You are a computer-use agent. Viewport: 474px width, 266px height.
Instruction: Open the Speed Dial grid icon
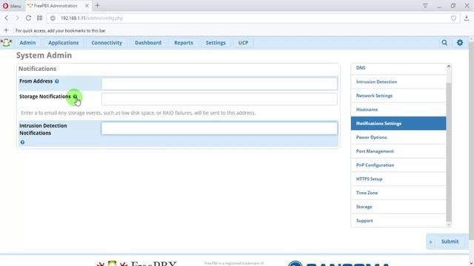39,18
